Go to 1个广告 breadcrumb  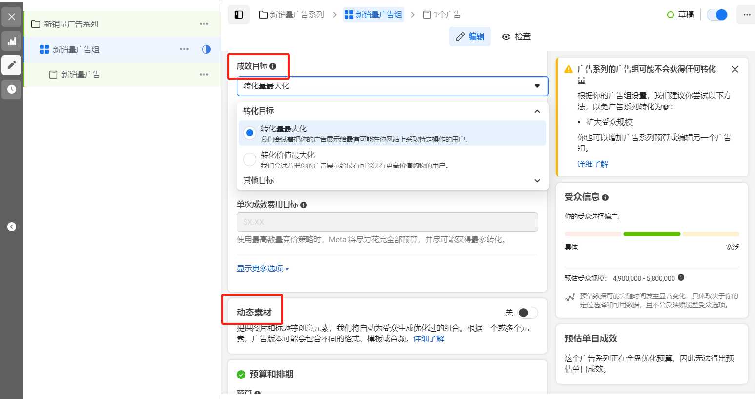(442, 15)
